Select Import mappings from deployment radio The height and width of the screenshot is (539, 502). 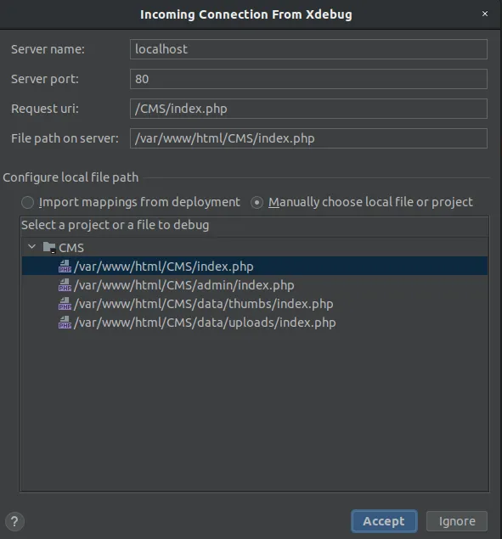pyautogui.click(x=27, y=203)
